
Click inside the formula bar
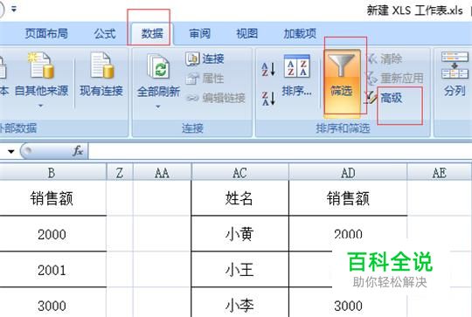pyautogui.click(x=280, y=151)
